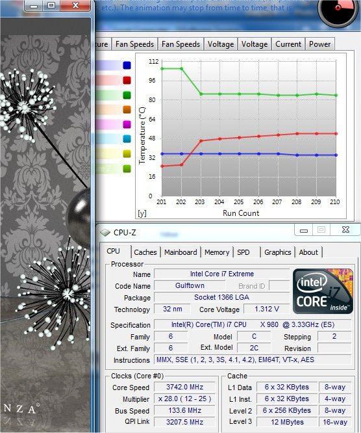Close the left background window
Image resolution: width=361 pixels, height=433 pixels.
[x=75, y=5]
